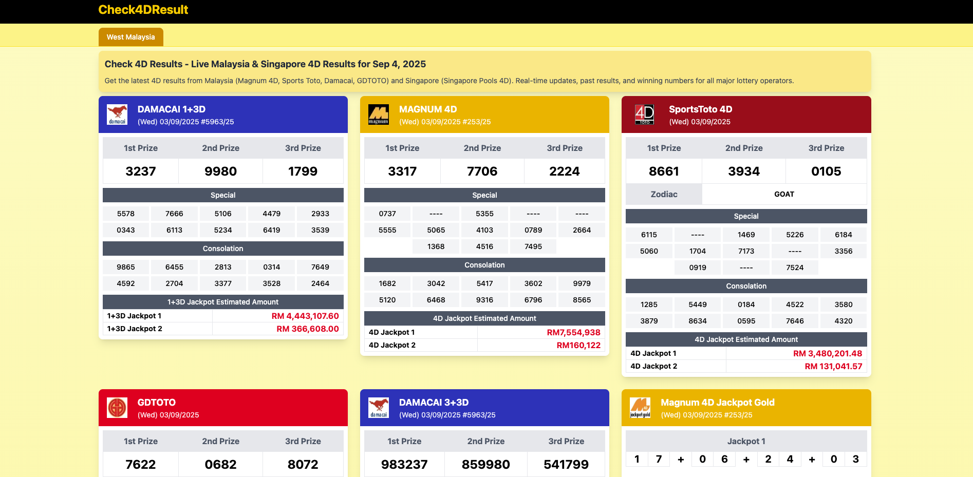This screenshot has width=973, height=477.
Task: Open the West Malaysia tab
Action: pyautogui.click(x=130, y=37)
